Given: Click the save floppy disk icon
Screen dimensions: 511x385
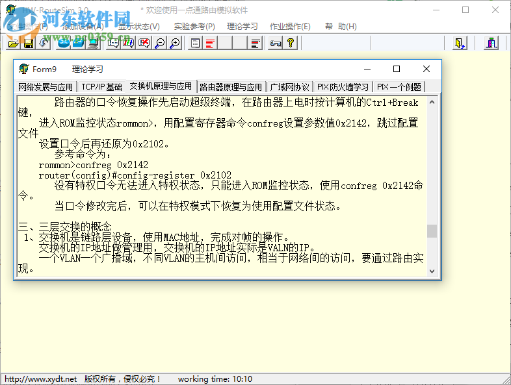Looking at the screenshot, I should (x=29, y=43).
